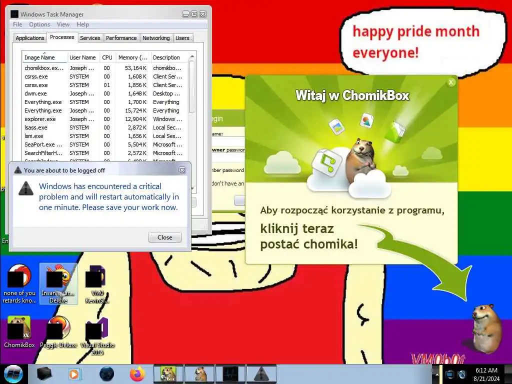Viewport: 512px width, 384px height.
Task: Click the ChomikBox 'Box' taskbar button
Action: (168, 374)
